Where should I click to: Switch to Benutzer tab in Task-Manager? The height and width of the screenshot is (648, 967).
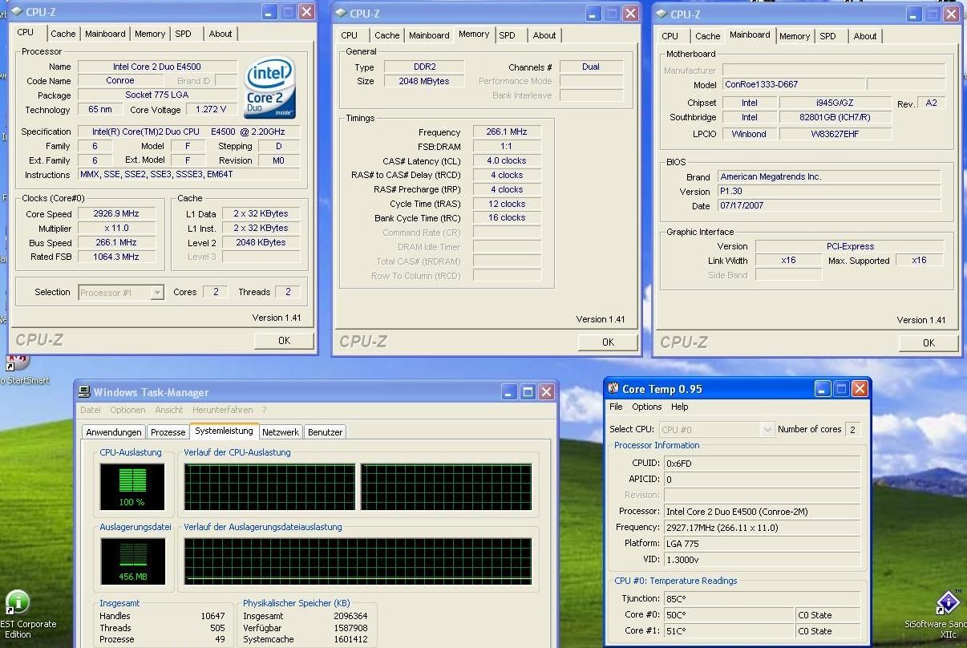coord(325,432)
